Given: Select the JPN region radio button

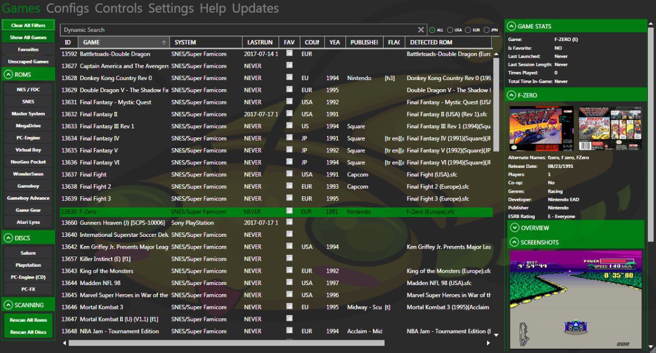Looking at the screenshot, I should click(x=486, y=30).
